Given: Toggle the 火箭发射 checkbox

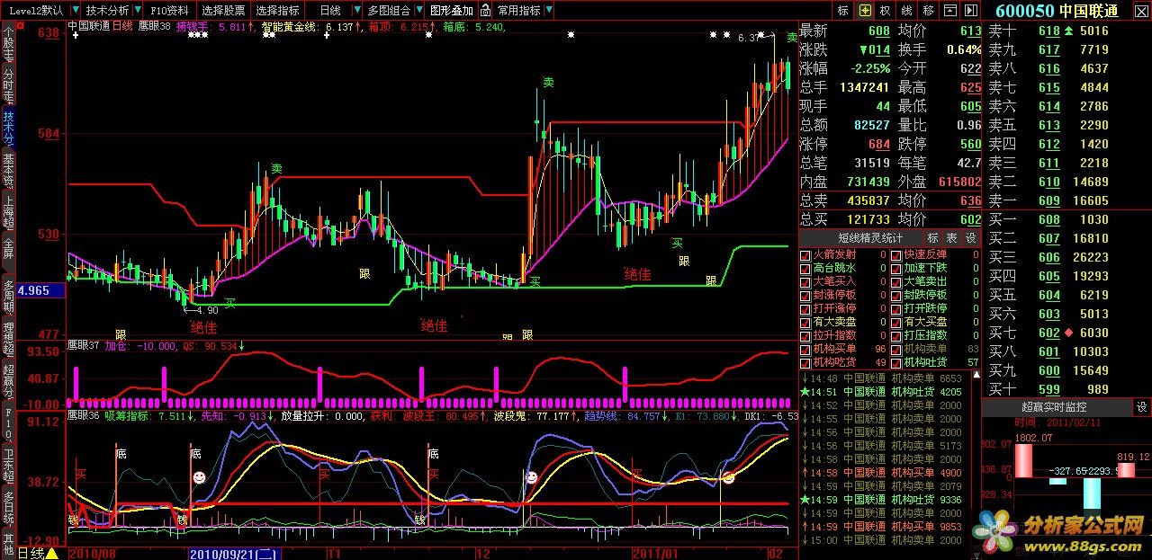Looking at the screenshot, I should coord(805,254).
